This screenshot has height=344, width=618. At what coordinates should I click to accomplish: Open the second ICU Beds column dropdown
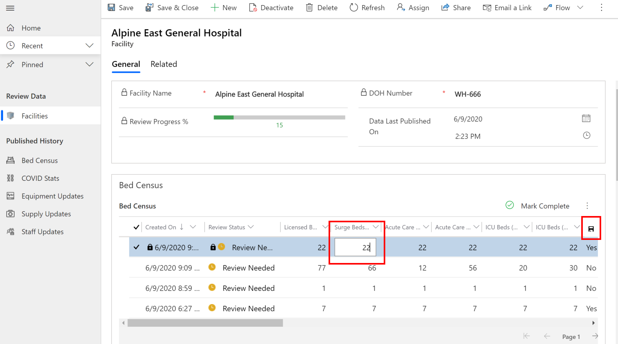pyautogui.click(x=577, y=227)
